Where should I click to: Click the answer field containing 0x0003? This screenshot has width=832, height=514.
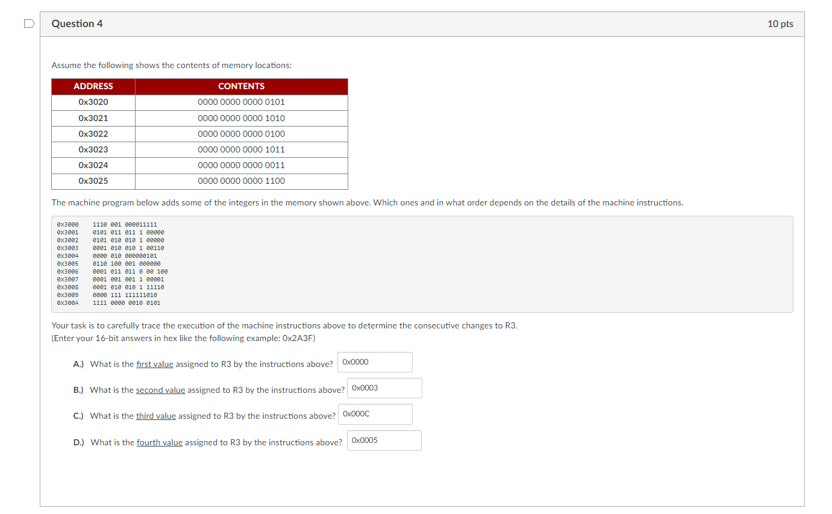click(384, 388)
